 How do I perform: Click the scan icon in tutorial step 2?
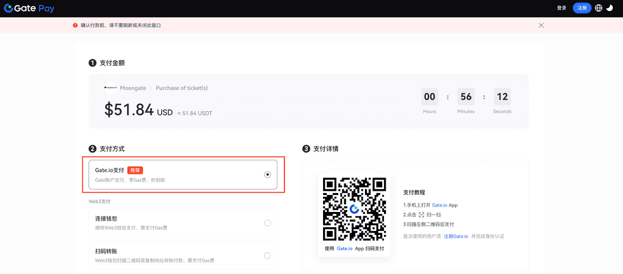421,214
